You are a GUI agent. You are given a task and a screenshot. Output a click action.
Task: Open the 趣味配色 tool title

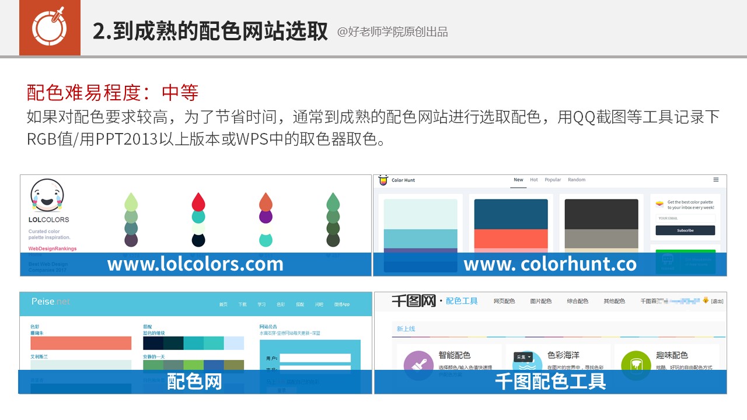(672, 355)
